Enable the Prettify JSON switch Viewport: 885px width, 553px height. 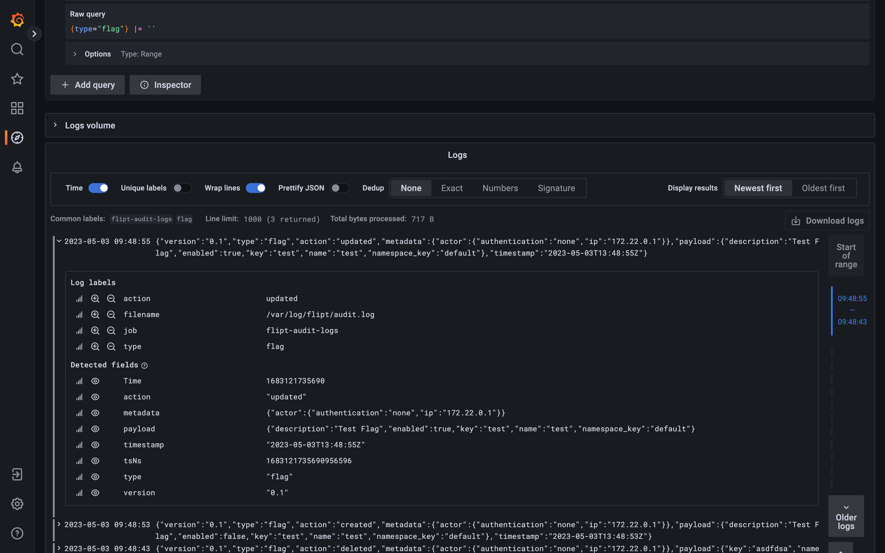pyautogui.click(x=340, y=188)
